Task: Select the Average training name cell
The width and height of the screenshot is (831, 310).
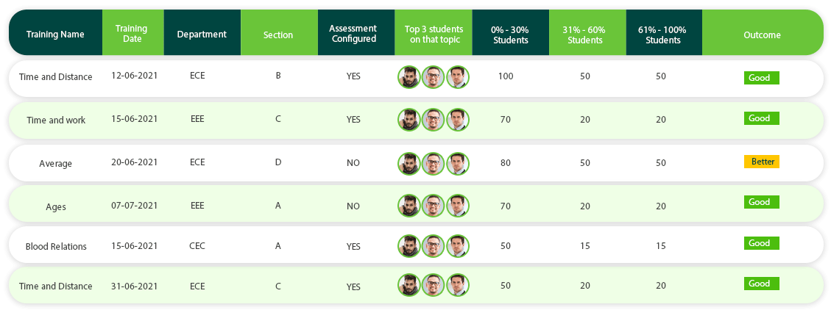Action: click(56, 164)
